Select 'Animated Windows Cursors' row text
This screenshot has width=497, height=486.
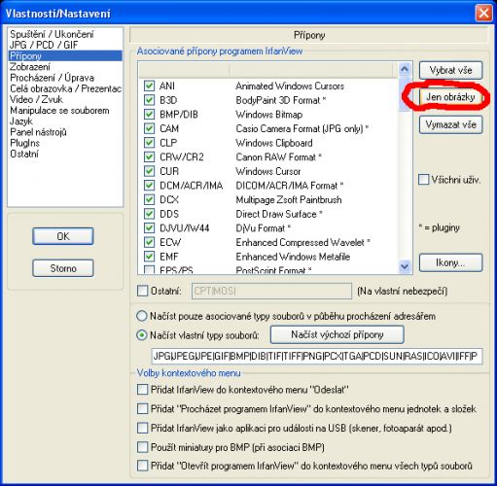[x=290, y=86]
